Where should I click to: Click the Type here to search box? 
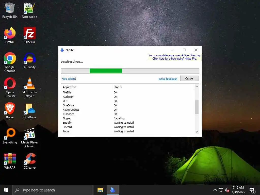[x=53, y=190]
